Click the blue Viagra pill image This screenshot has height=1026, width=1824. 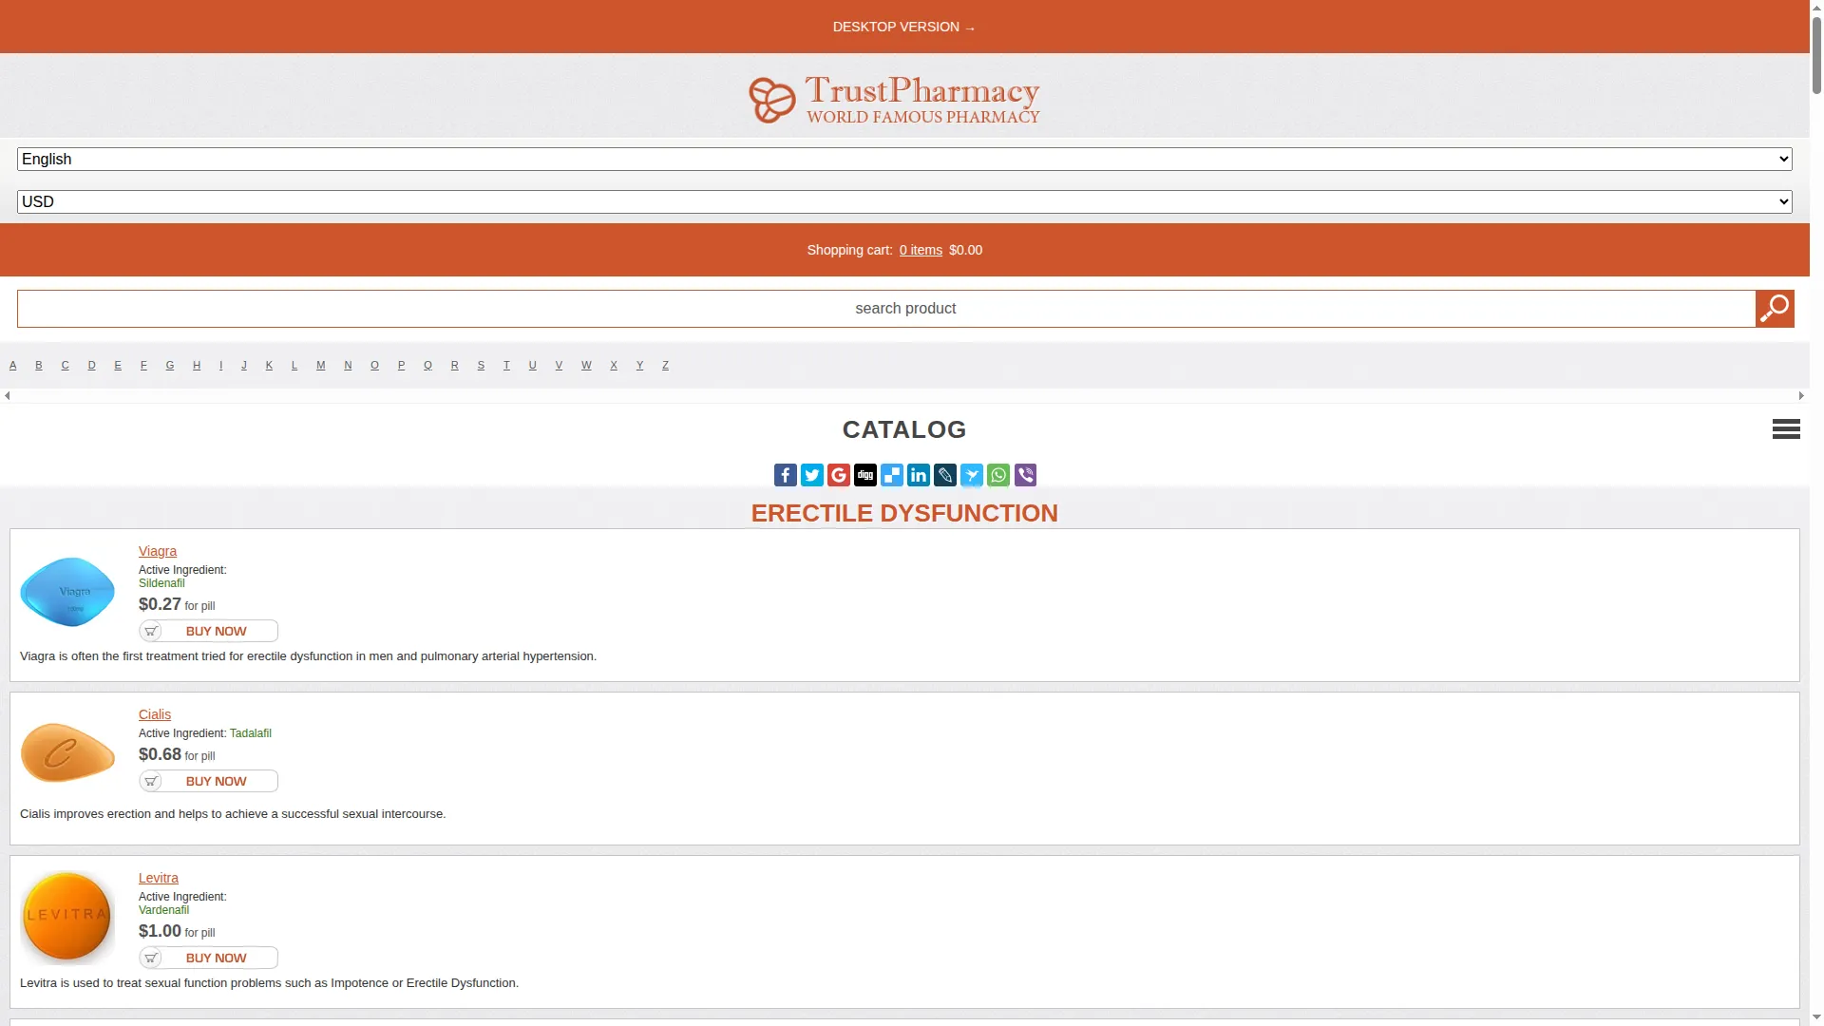(67, 592)
